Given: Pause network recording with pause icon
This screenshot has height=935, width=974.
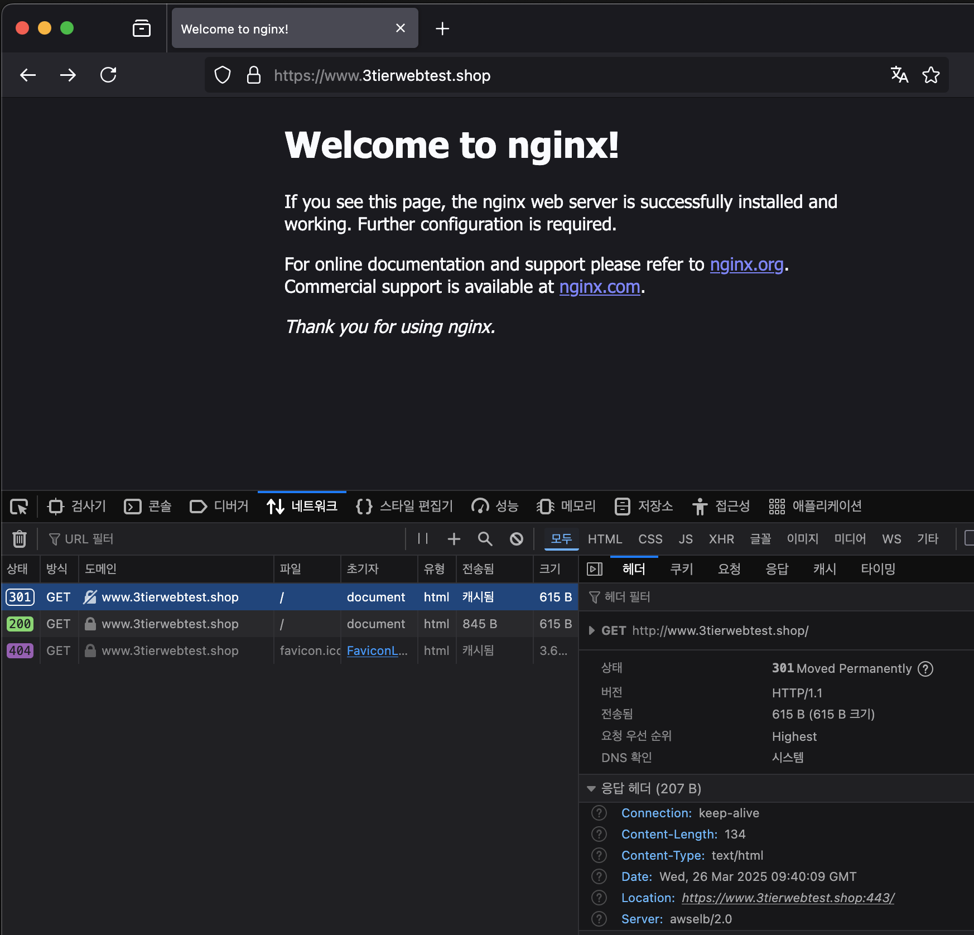Looking at the screenshot, I should pos(423,539).
